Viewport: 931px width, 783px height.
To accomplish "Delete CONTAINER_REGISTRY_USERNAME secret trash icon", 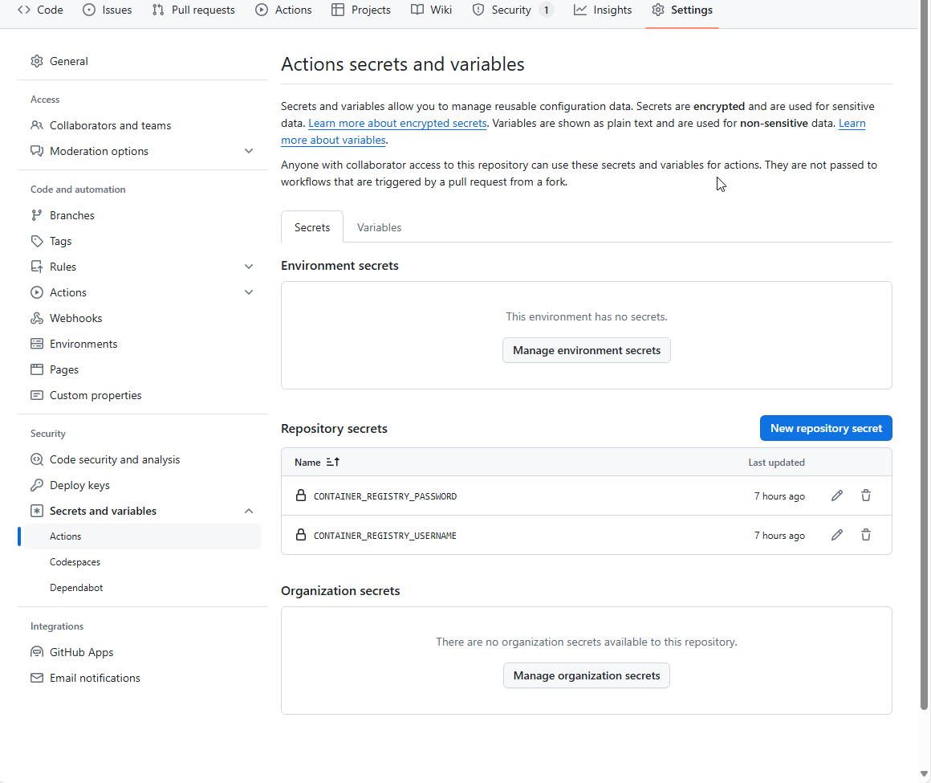I will pos(866,536).
